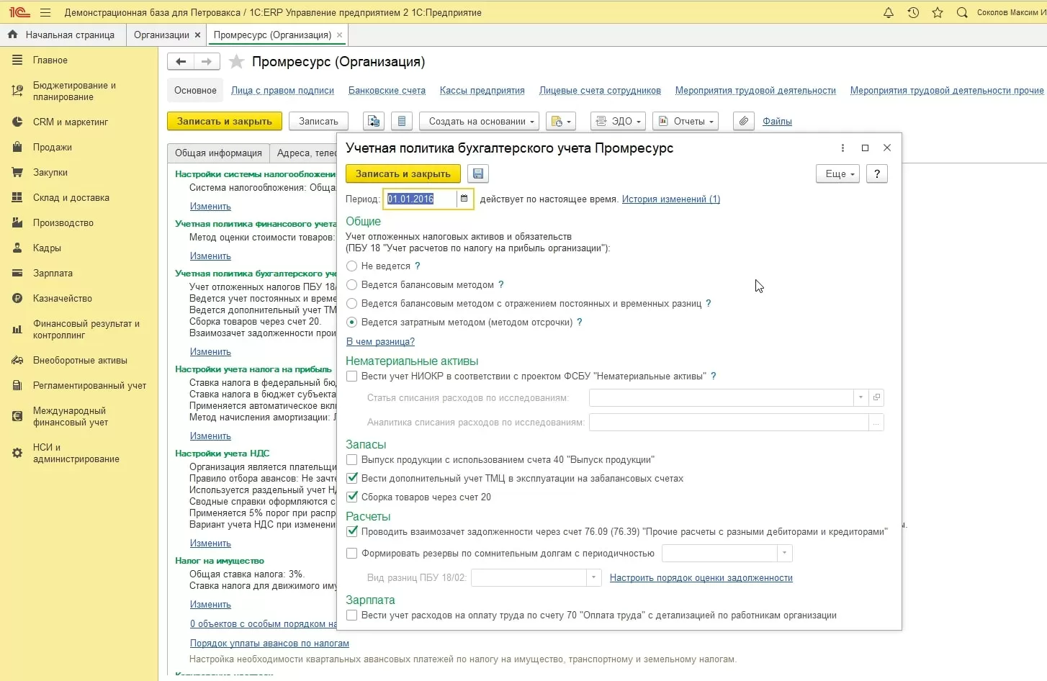
Task: Open the main menu hamburger icon
Action: coord(45,12)
